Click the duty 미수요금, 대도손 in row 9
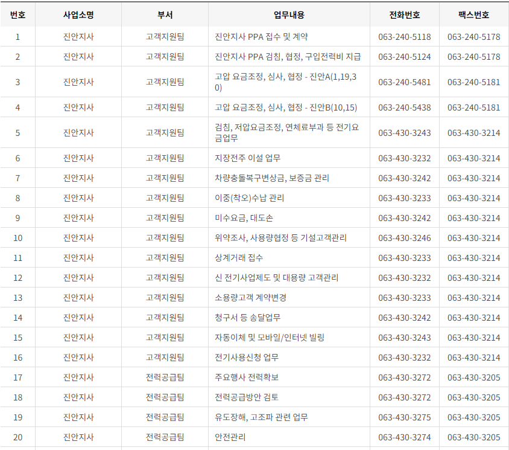Image resolution: width=509 pixels, height=450 pixels. (239, 219)
